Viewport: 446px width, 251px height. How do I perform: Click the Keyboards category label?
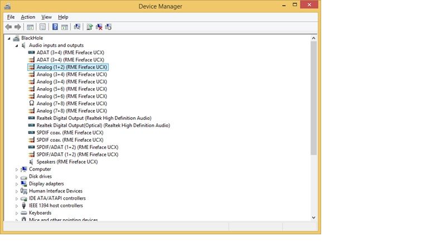(40, 213)
